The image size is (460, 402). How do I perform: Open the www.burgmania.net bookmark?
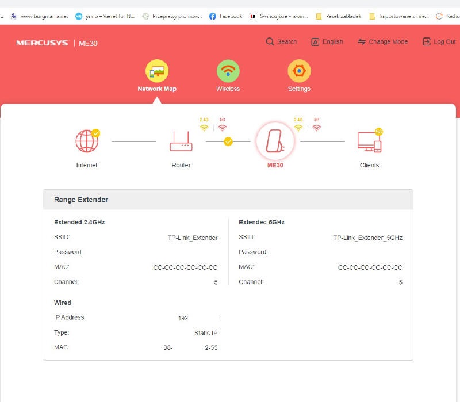pyautogui.click(x=40, y=16)
